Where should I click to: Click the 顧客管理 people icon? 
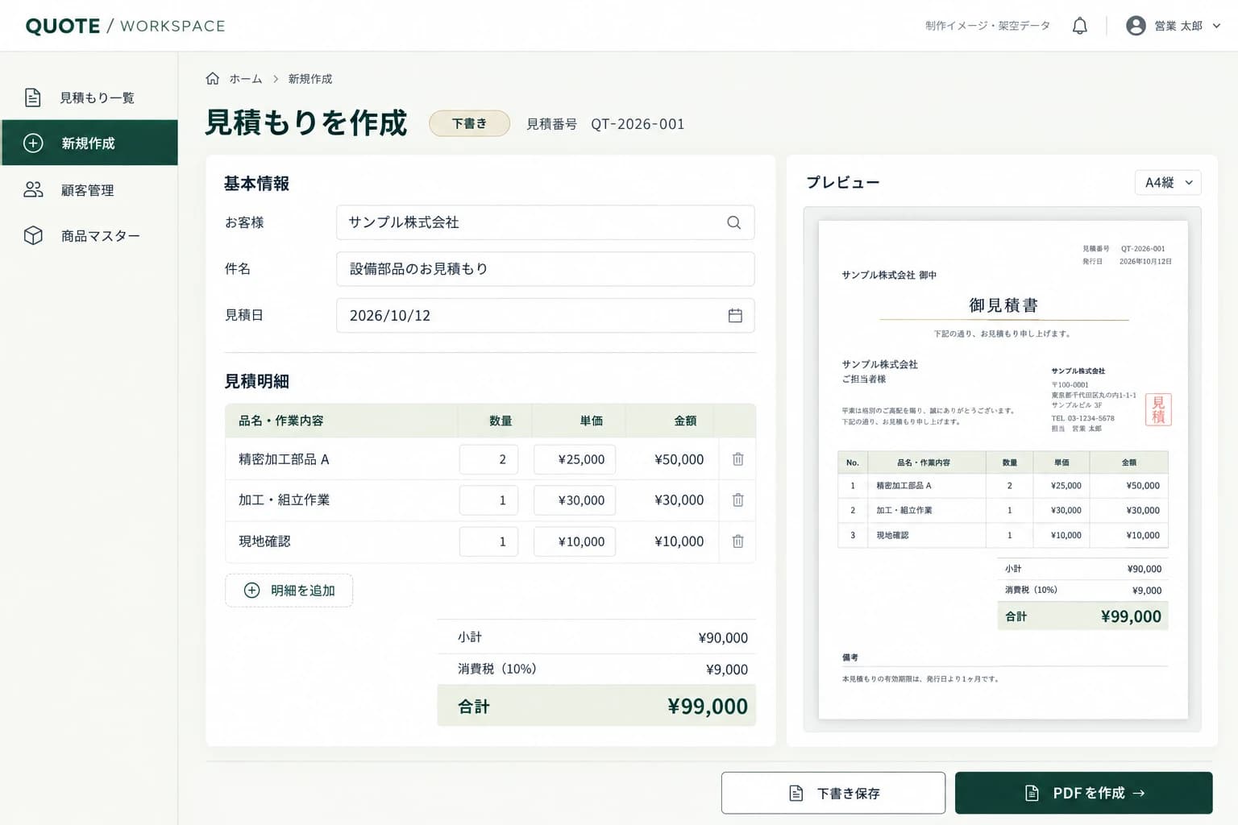(x=33, y=189)
